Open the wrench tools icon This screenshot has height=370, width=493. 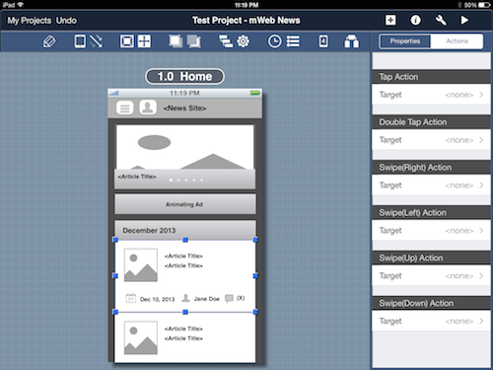tap(441, 20)
